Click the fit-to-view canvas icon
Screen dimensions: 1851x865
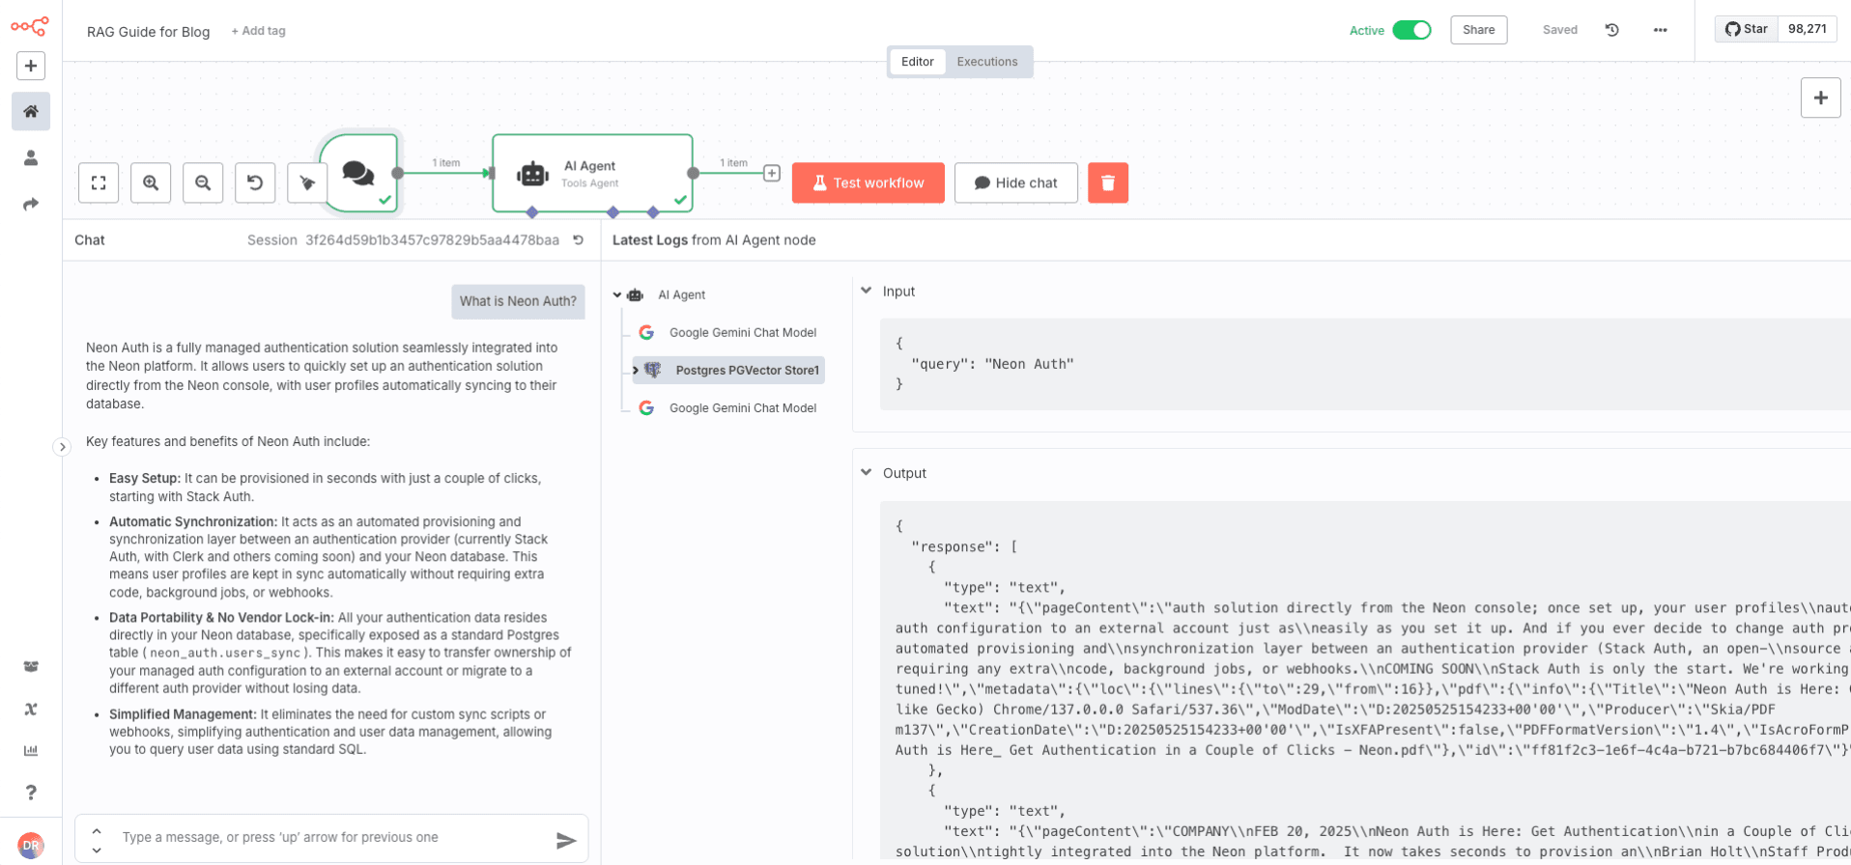pos(99,182)
